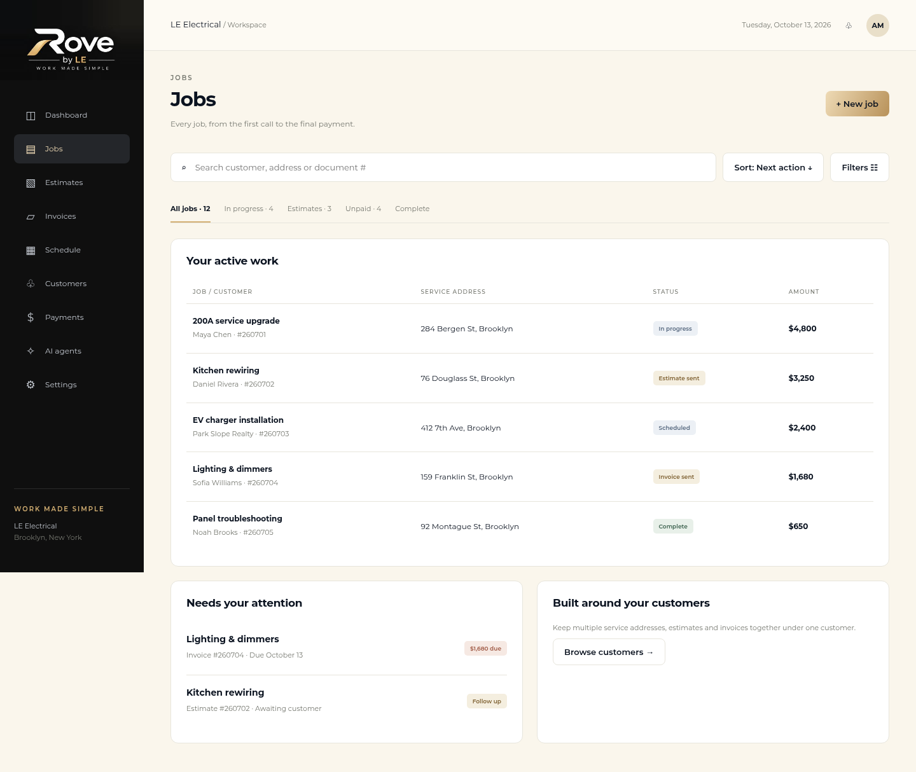Viewport: 916px width, 772px height.
Task: Open the AM user avatar
Action: 878,25
